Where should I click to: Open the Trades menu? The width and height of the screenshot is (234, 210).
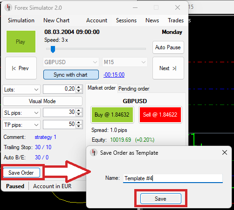(176, 20)
